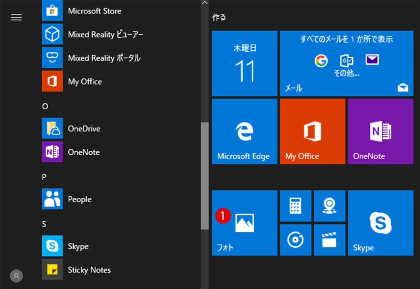Open the Groove Music small tile
This screenshot has height=289, width=420.
[x=296, y=240]
